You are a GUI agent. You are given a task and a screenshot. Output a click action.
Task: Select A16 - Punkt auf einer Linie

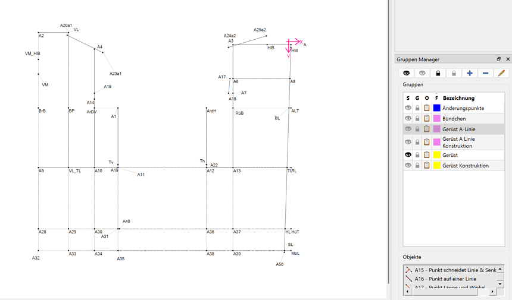(x=445, y=279)
